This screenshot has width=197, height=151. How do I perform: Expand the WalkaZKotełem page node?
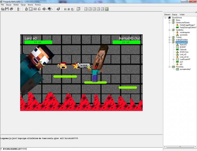169,40
